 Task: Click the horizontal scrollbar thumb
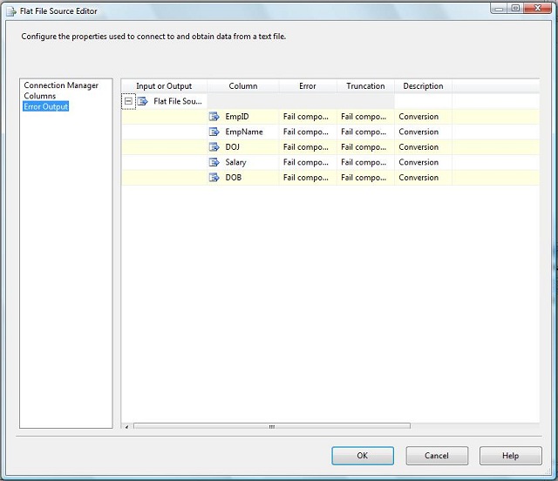tap(271, 426)
